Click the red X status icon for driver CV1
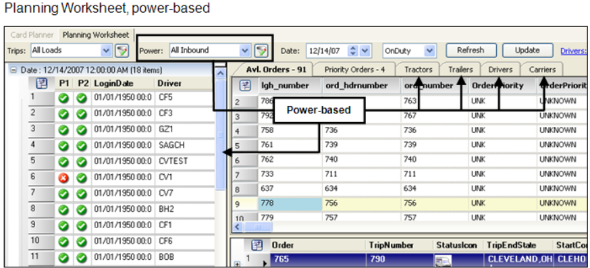590x268 pixels. pos(63,178)
